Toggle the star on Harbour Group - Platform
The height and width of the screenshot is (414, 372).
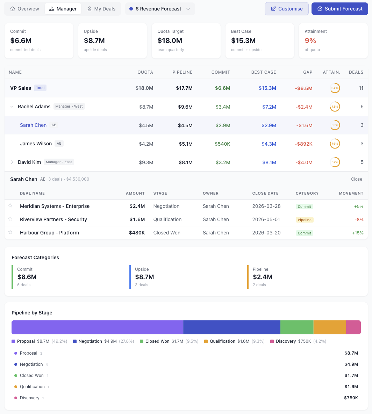10,233
